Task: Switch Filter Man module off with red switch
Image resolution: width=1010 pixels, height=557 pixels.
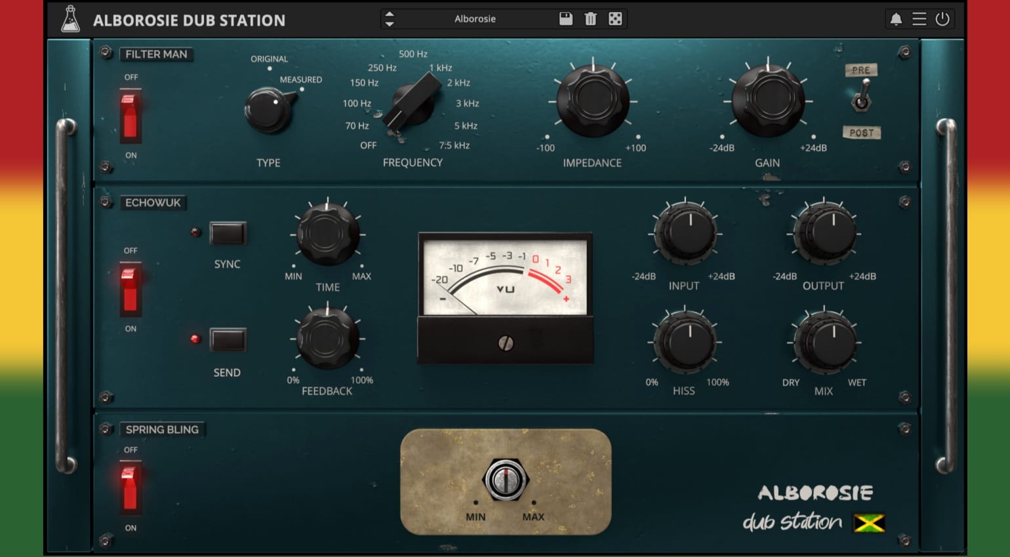Action: click(130, 116)
